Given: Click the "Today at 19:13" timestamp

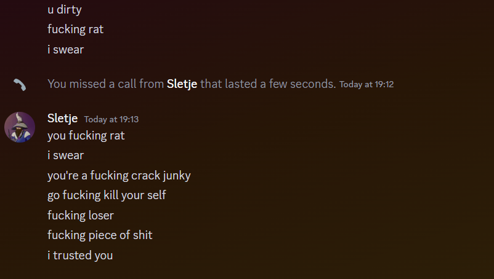Looking at the screenshot, I should tap(111, 119).
